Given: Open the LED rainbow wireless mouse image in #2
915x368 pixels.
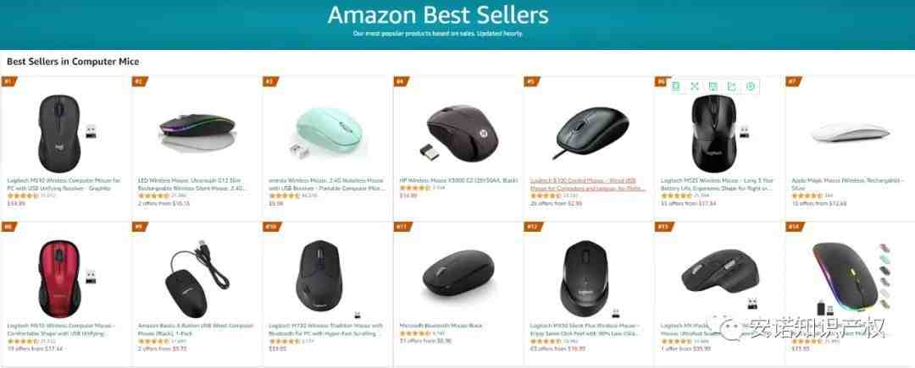Looking at the screenshot, I should [x=197, y=130].
